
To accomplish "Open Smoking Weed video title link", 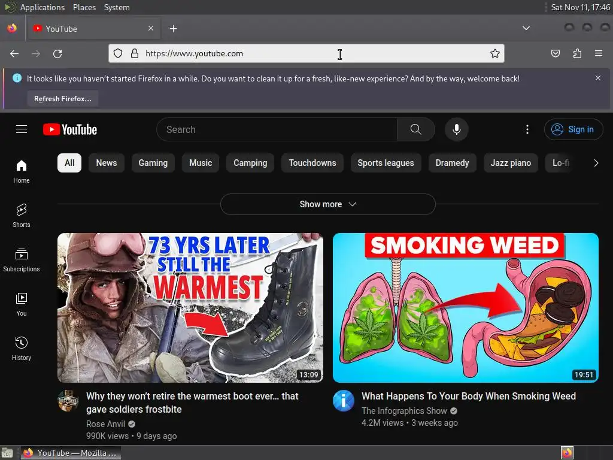I will tap(468, 397).
